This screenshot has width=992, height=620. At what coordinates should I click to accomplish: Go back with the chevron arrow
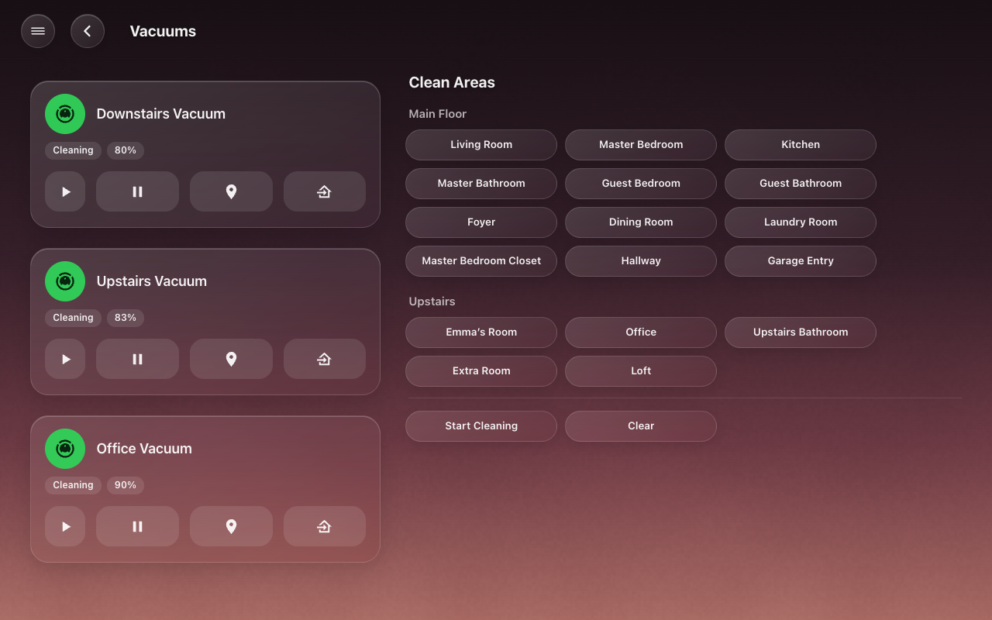click(88, 31)
